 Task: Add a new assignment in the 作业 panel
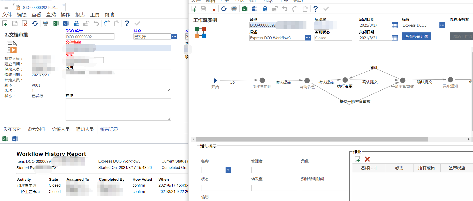click(x=357, y=159)
